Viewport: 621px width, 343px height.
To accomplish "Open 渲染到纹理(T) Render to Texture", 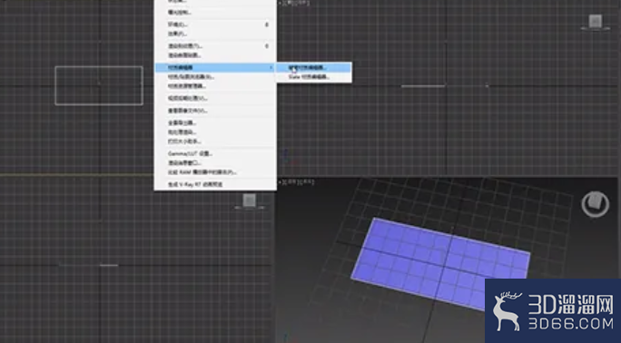I will tap(215, 46).
